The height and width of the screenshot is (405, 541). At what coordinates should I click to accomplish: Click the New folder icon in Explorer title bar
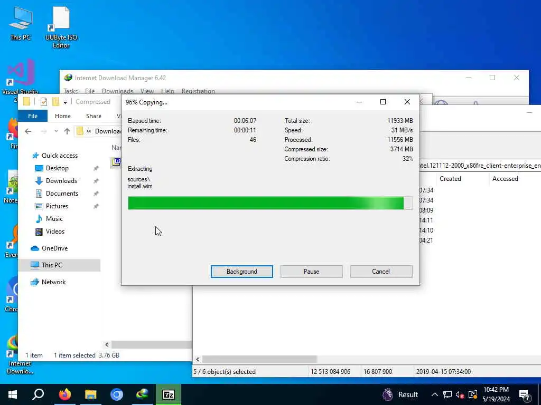coord(55,102)
